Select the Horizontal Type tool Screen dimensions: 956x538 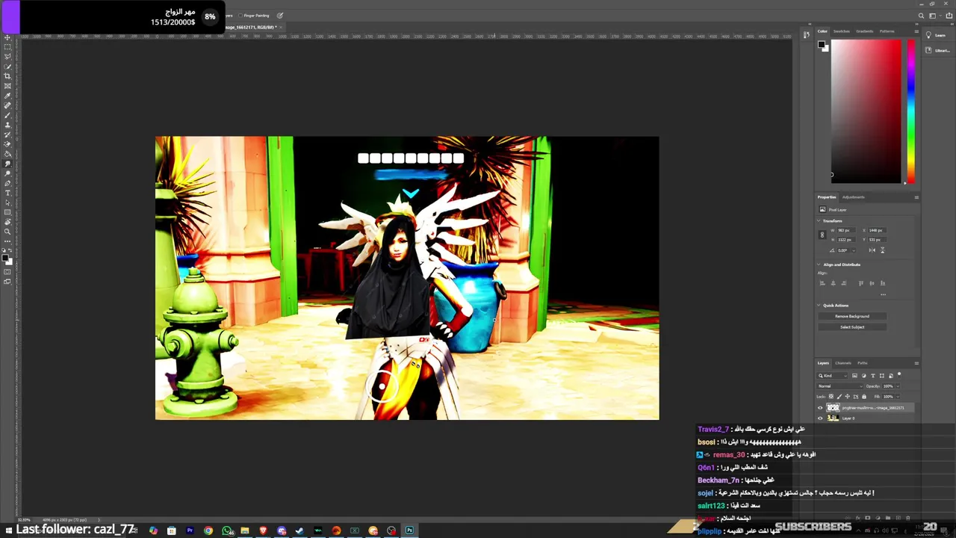pyautogui.click(x=7, y=193)
